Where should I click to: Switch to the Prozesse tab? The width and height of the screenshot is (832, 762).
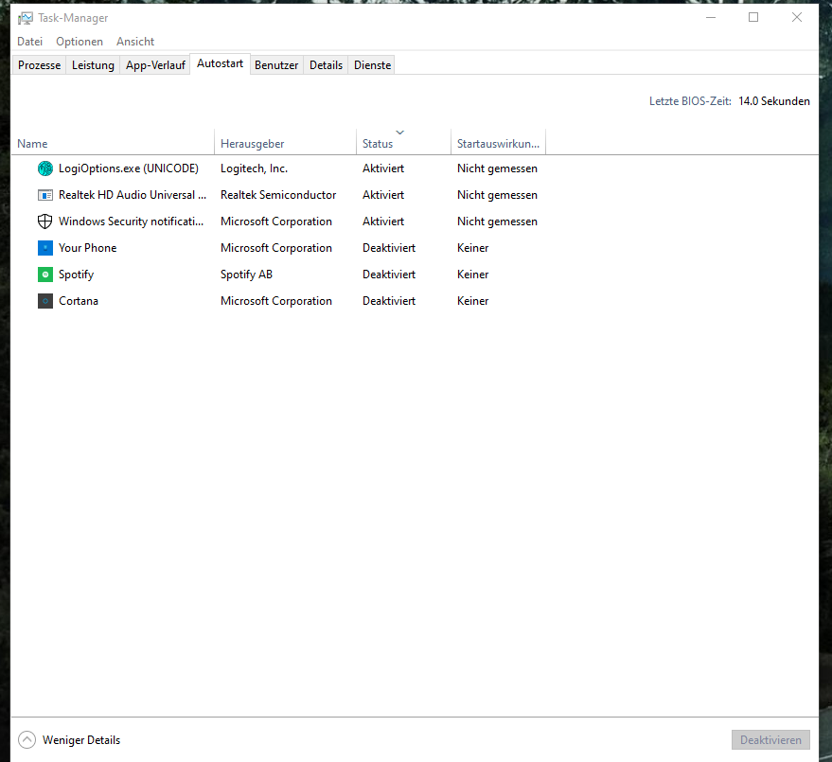tap(39, 65)
